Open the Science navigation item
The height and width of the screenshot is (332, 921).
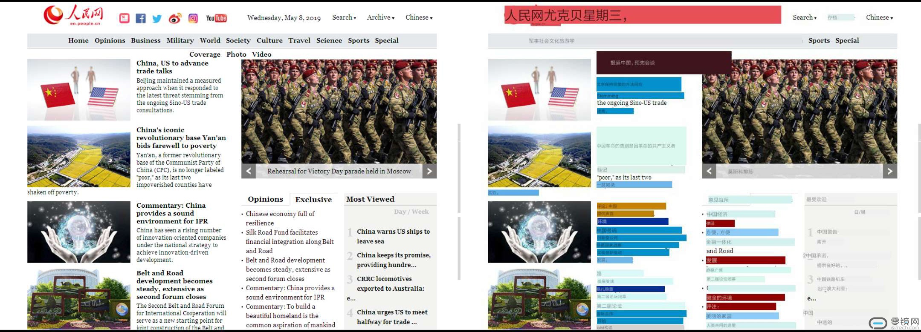click(x=329, y=40)
